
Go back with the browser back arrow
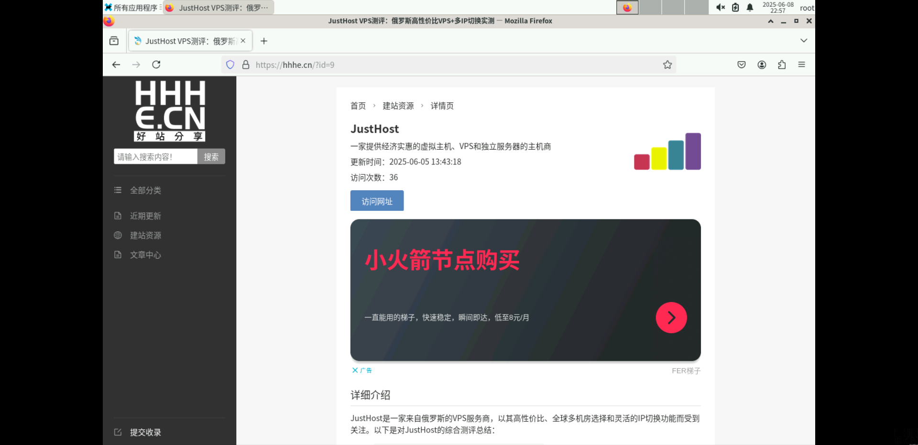click(x=116, y=65)
